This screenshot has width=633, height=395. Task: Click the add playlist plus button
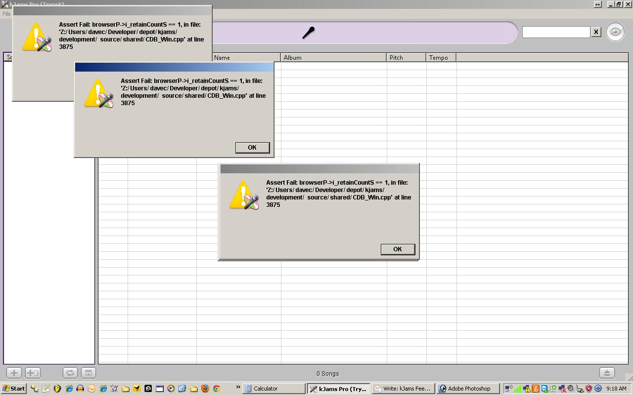click(x=14, y=373)
